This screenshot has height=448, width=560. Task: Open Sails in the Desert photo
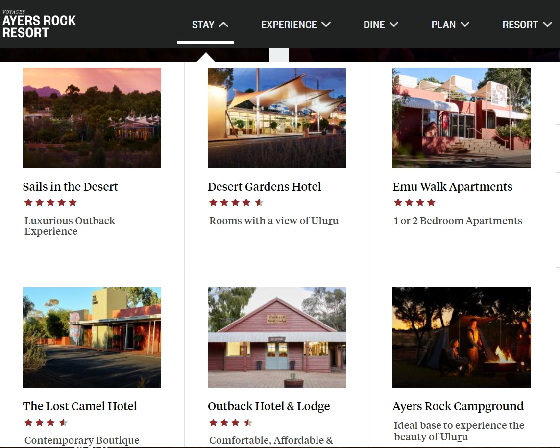tap(92, 118)
